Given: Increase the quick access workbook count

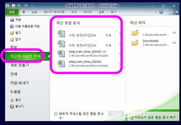Looking at the screenshot, I should pos(122,113).
